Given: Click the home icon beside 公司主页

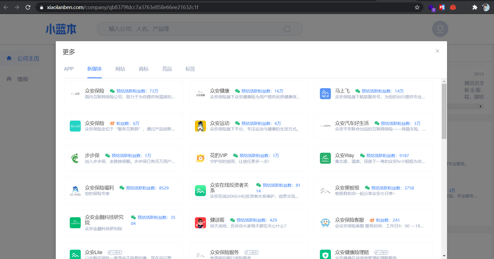Looking at the screenshot, I should click(x=9, y=58).
